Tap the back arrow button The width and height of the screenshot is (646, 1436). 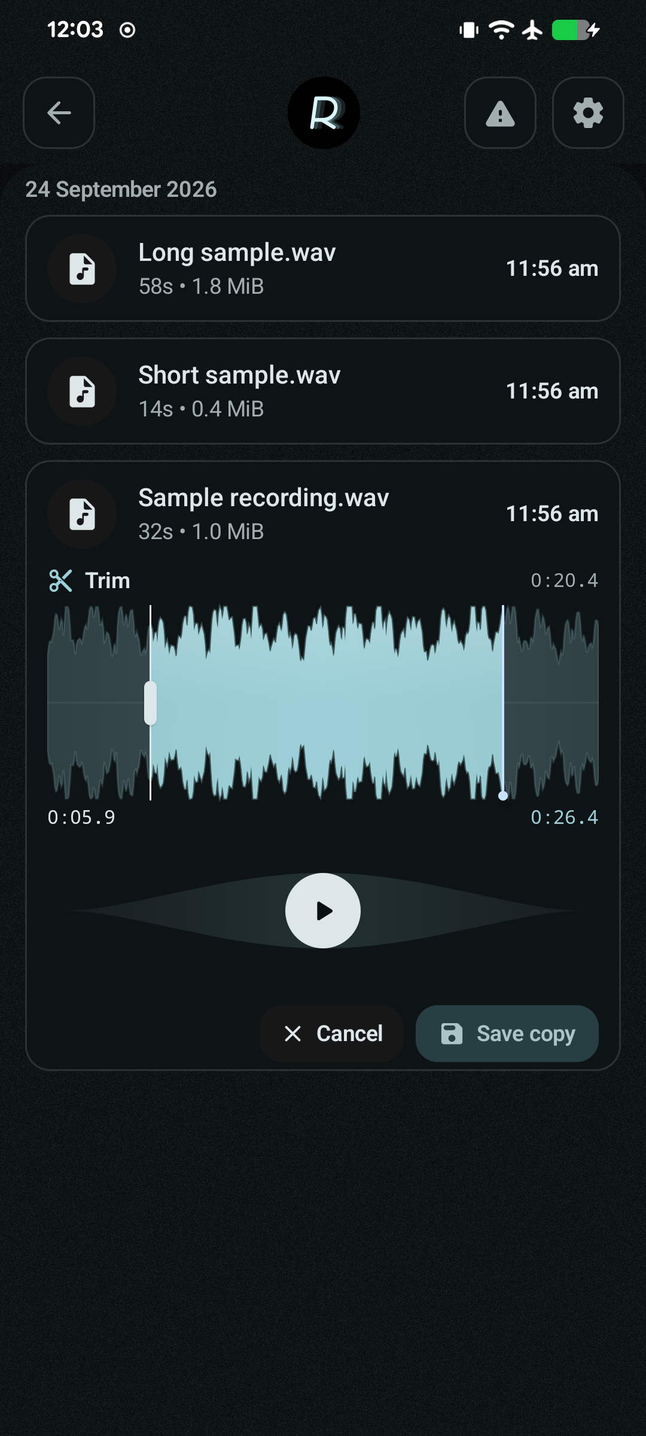pyautogui.click(x=59, y=112)
